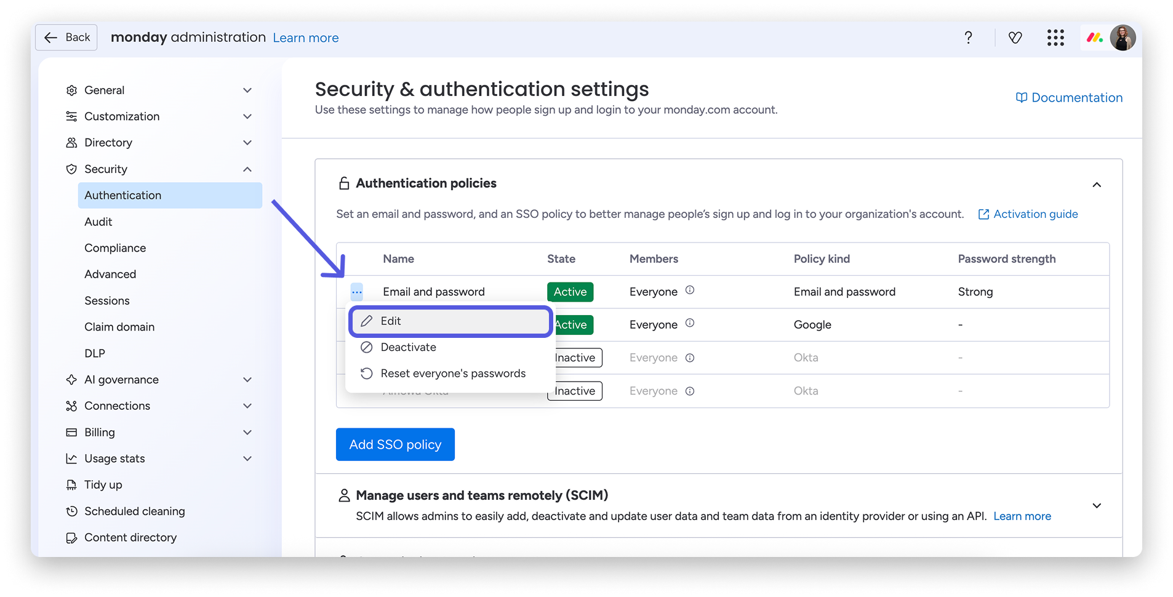The image size is (1173, 597).
Task: Open the Learn more link in header
Action: pos(306,38)
